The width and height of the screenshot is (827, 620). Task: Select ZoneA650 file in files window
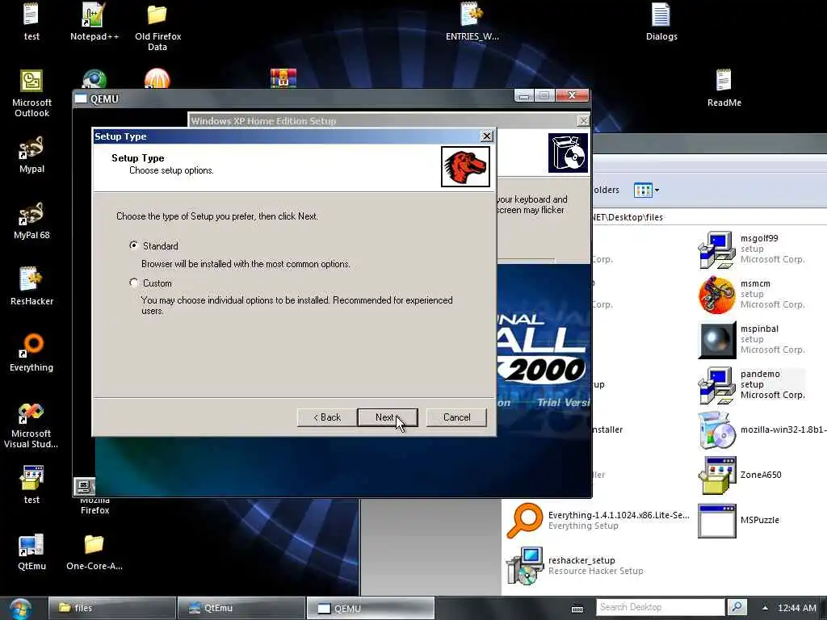[741, 475]
